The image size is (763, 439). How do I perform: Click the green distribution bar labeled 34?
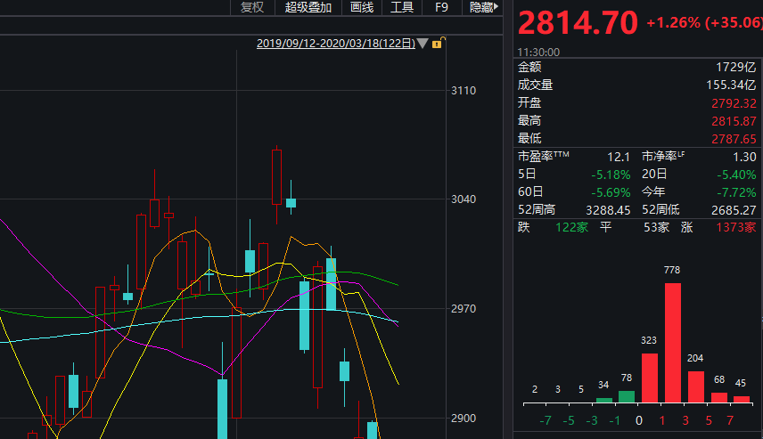pos(603,400)
